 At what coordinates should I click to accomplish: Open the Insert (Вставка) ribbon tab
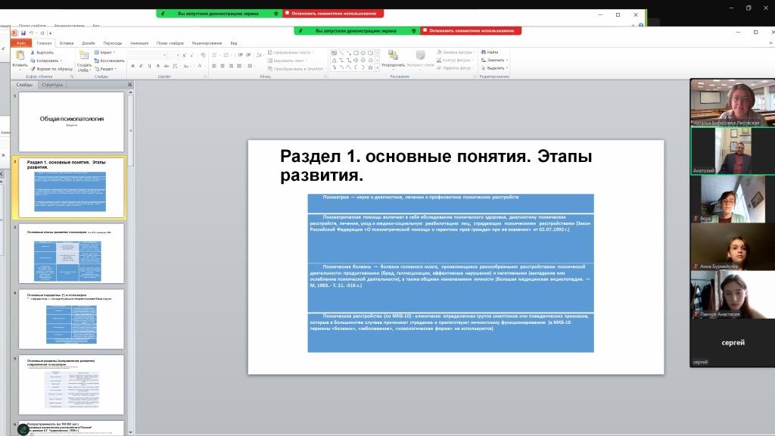point(67,43)
